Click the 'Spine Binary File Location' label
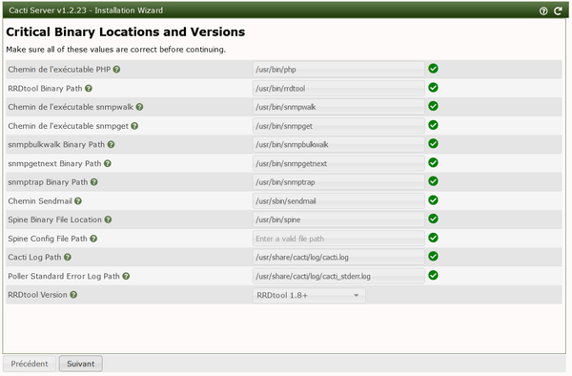The image size is (572, 376). 54,219
